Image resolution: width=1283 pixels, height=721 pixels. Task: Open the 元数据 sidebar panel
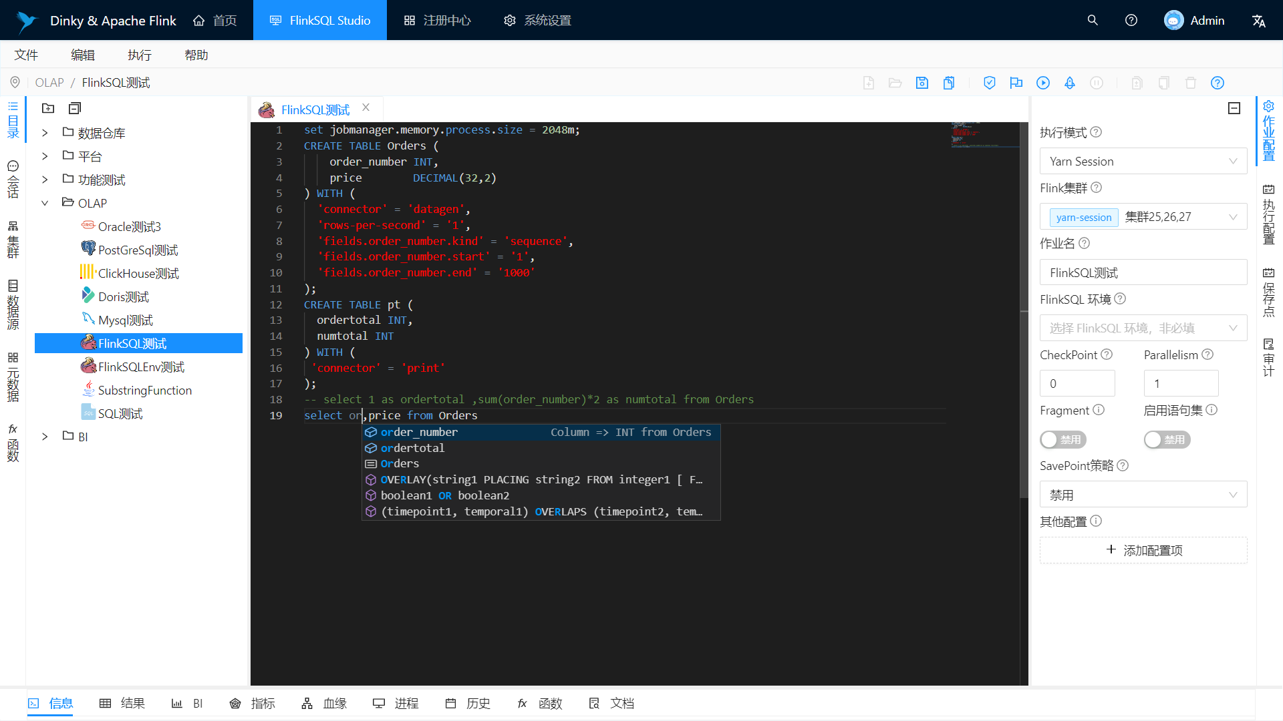13,377
